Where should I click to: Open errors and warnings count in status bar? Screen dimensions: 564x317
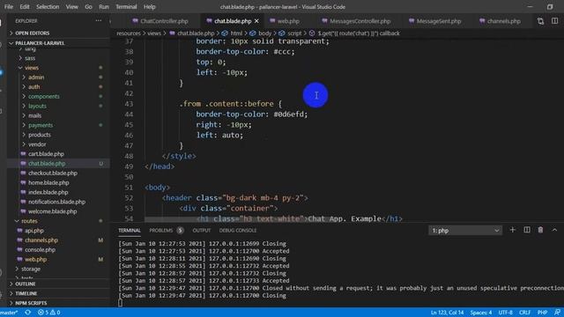[x=49, y=313]
